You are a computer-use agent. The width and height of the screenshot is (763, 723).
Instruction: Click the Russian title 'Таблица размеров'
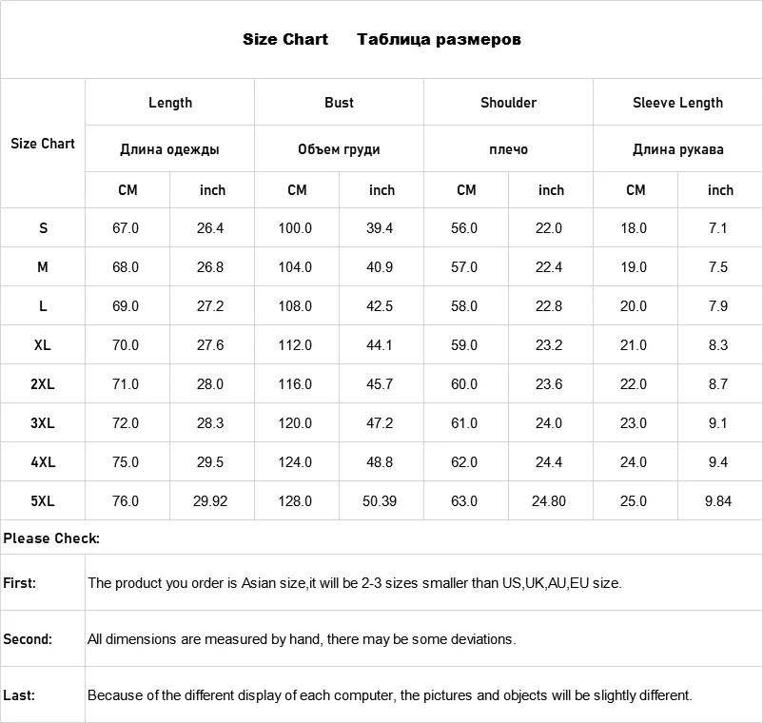[x=439, y=39]
